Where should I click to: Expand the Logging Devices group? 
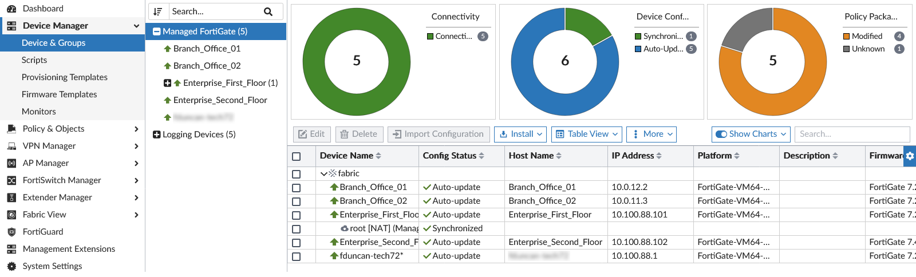(156, 134)
